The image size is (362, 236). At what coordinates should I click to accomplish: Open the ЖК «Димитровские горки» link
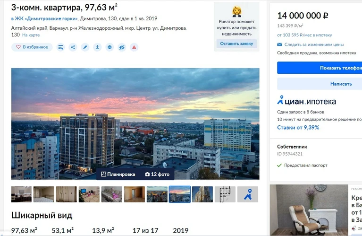coord(44,18)
